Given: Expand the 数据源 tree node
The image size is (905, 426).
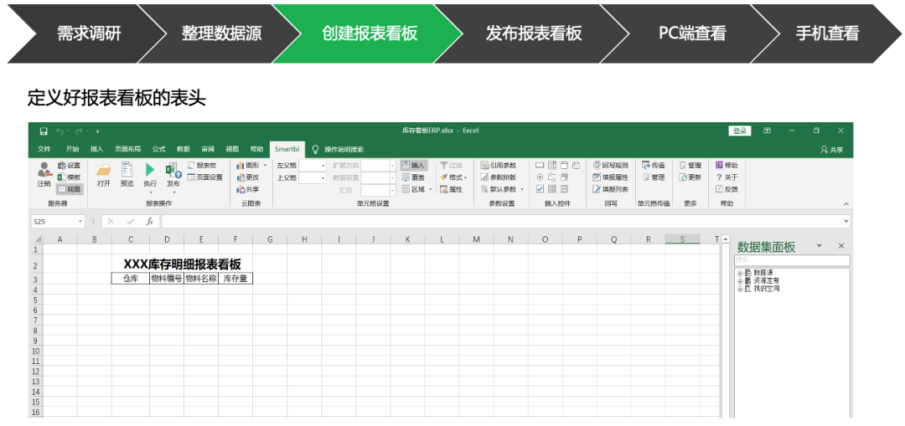Looking at the screenshot, I should pos(741,273).
